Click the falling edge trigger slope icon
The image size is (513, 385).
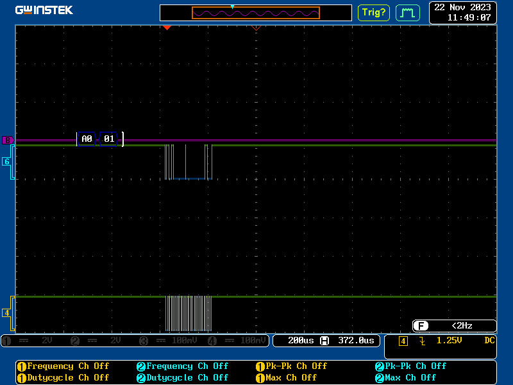(423, 341)
